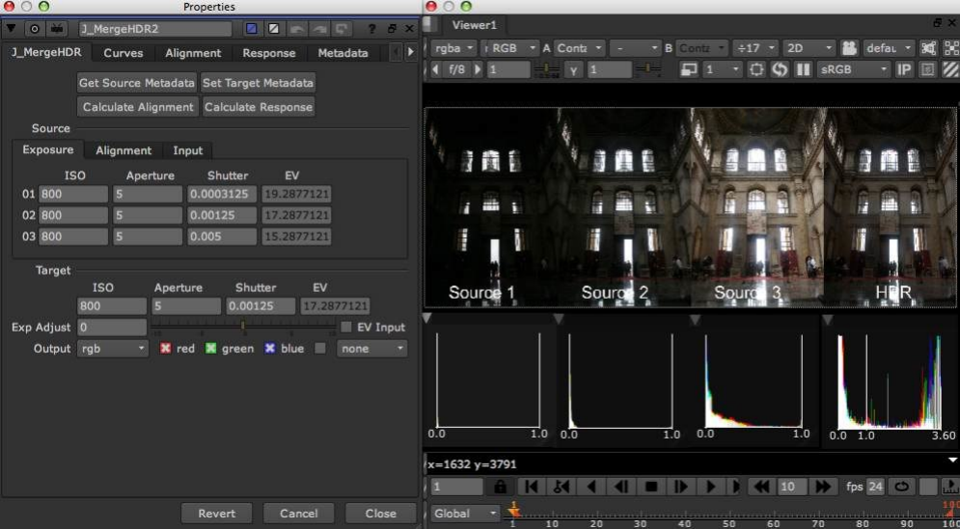960x529 pixels.
Task: Click the viewer pause button in toolbar
Action: [802, 70]
